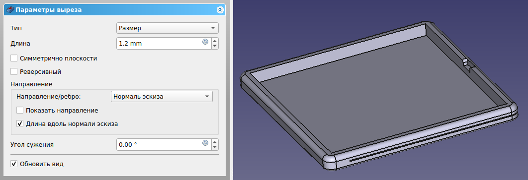Click the Длина value field
Image resolution: width=528 pixels, height=180 pixels.
pyautogui.click(x=159, y=43)
